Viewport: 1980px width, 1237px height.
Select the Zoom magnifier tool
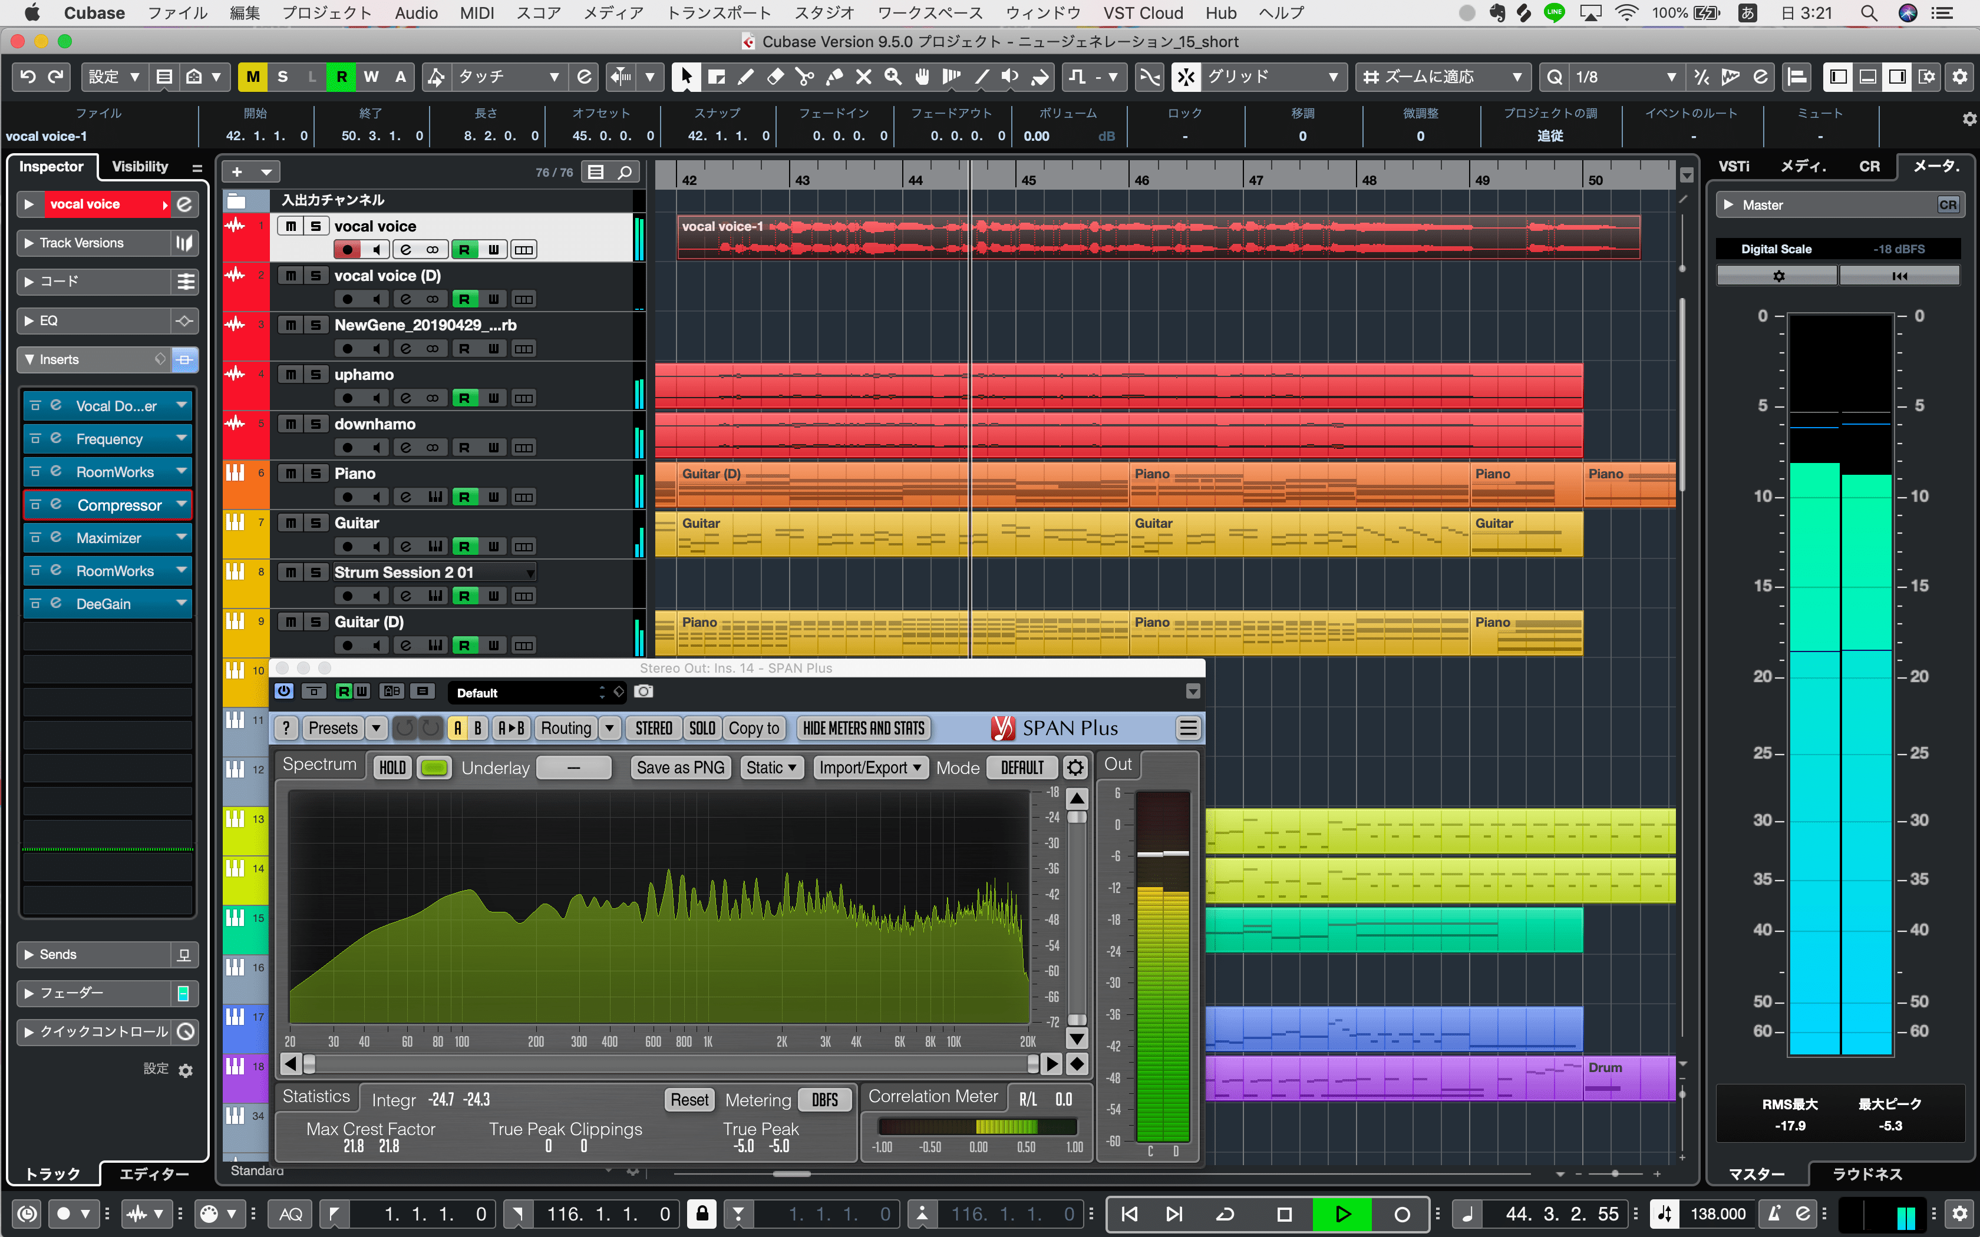point(893,77)
